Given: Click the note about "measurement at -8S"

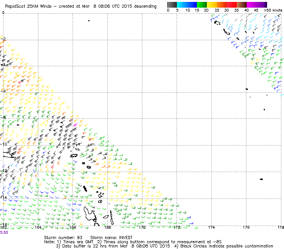Looking at the screenshot, I should tap(159, 242).
